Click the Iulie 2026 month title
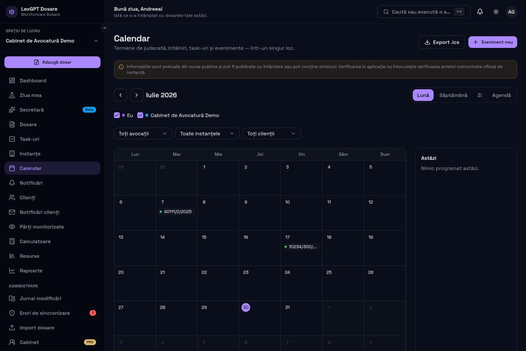The height and width of the screenshot is (351, 526). click(161, 95)
